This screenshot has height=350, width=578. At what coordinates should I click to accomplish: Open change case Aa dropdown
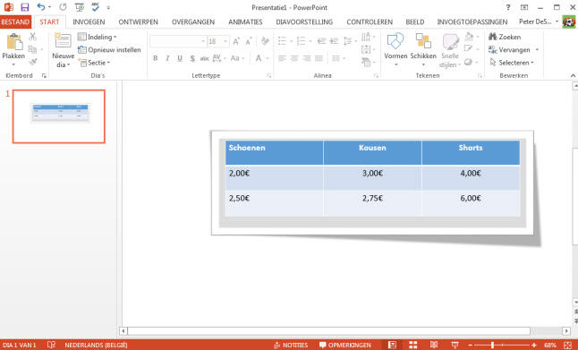pyautogui.click(x=237, y=58)
